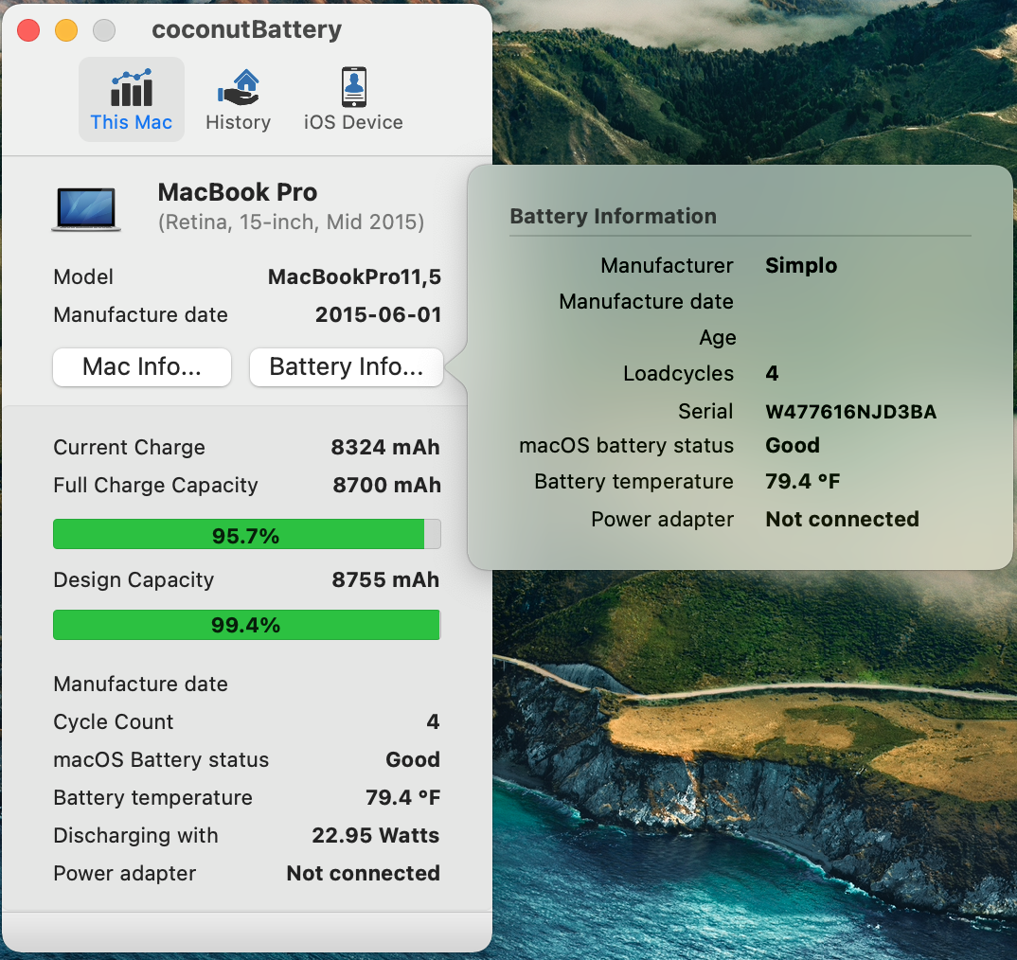Click the Battery Information popover heading
The height and width of the screenshot is (960, 1017).
click(613, 216)
